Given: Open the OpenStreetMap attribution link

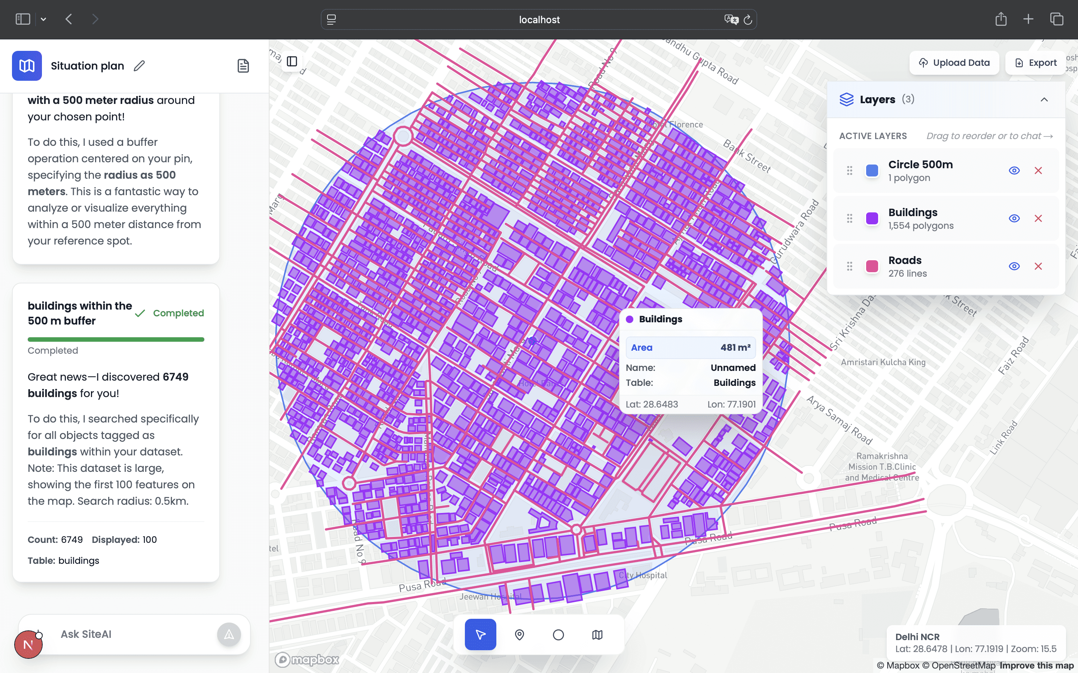Looking at the screenshot, I should (959, 666).
